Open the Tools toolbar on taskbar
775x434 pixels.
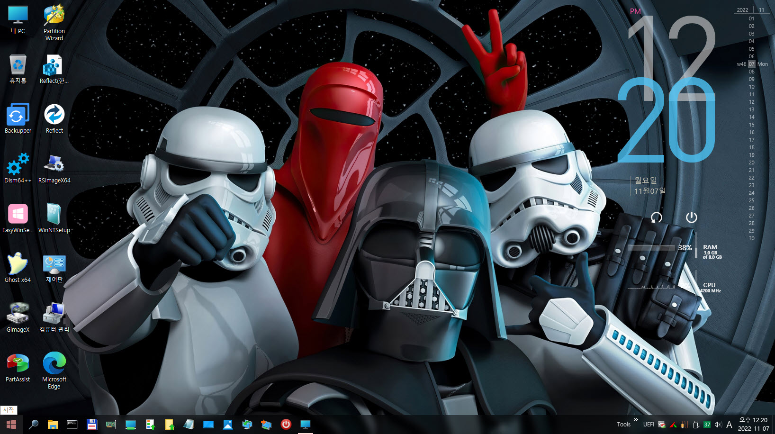pyautogui.click(x=623, y=425)
